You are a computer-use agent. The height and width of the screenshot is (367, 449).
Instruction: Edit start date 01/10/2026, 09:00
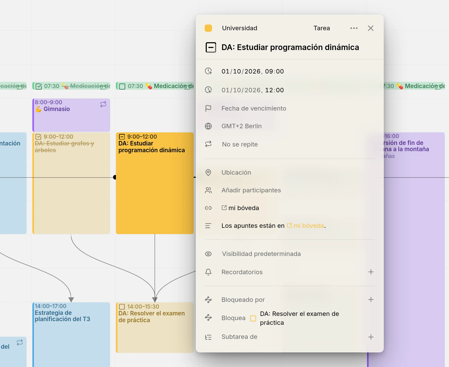point(252,71)
